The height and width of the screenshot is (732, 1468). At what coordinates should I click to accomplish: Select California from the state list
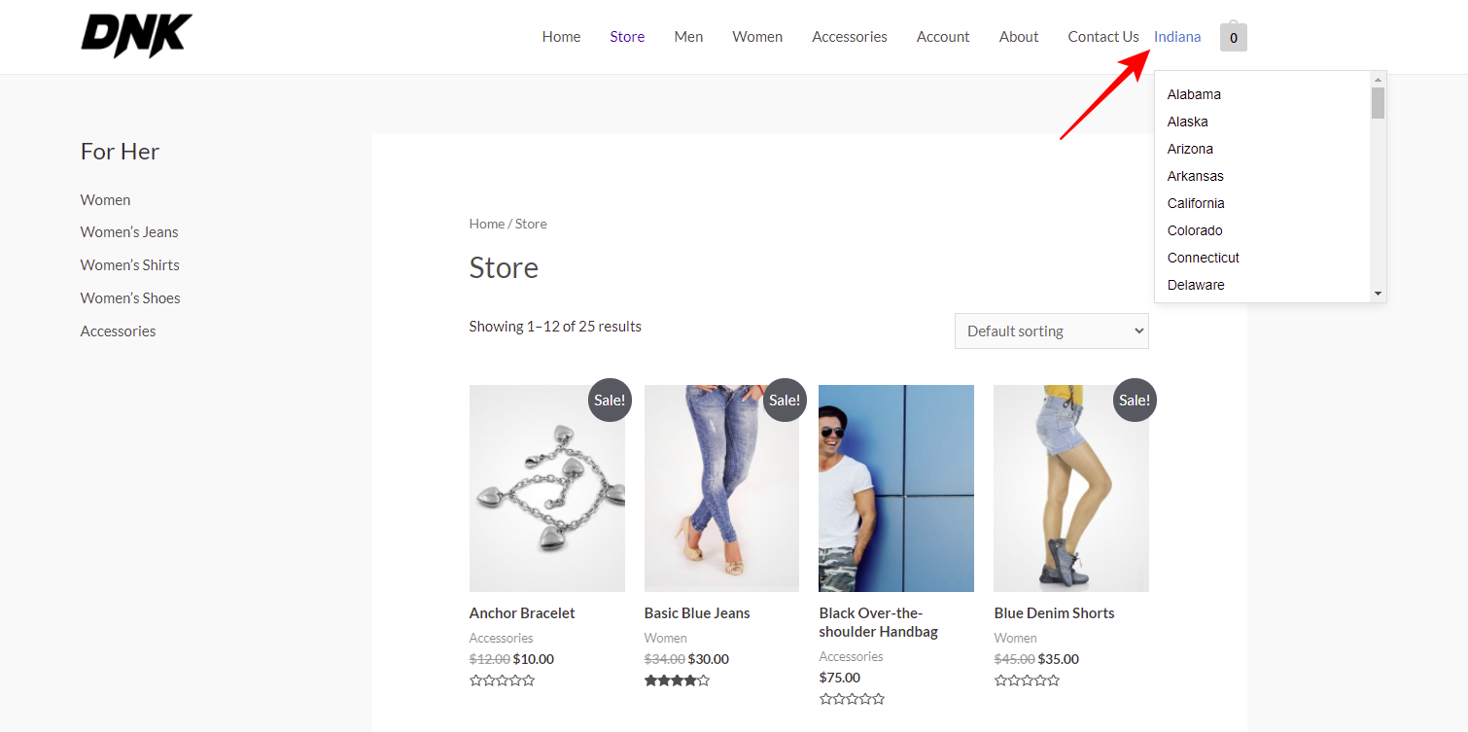click(x=1196, y=203)
